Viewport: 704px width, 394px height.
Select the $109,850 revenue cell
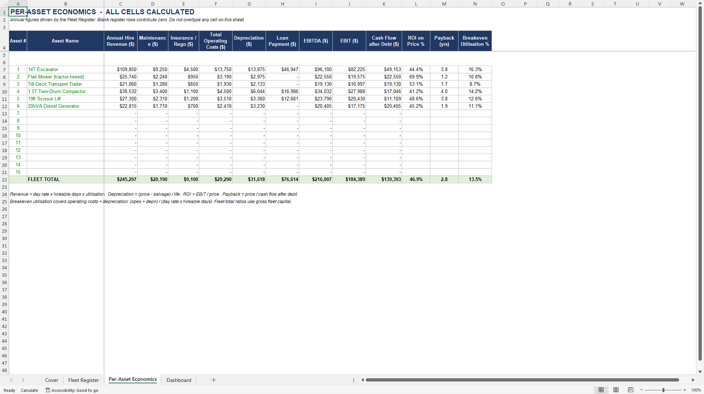coord(121,70)
